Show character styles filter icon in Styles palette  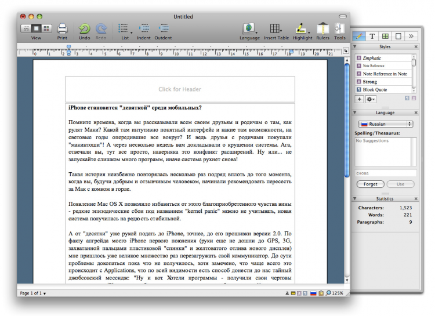[414, 98]
